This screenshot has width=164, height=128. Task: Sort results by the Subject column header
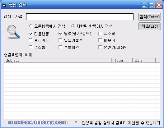click(58, 61)
